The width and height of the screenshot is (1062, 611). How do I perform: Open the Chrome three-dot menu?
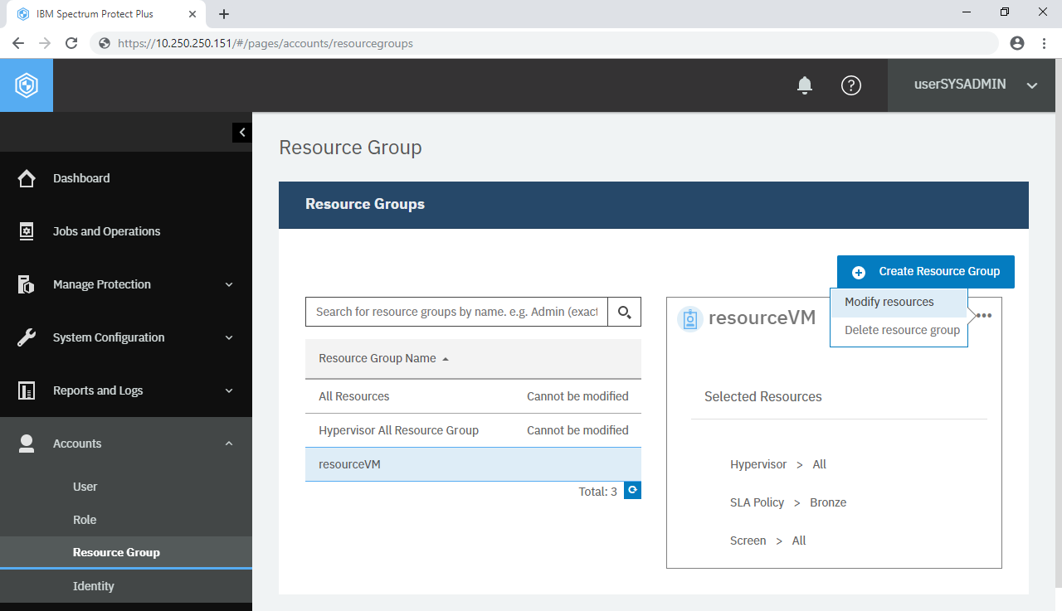point(1044,43)
